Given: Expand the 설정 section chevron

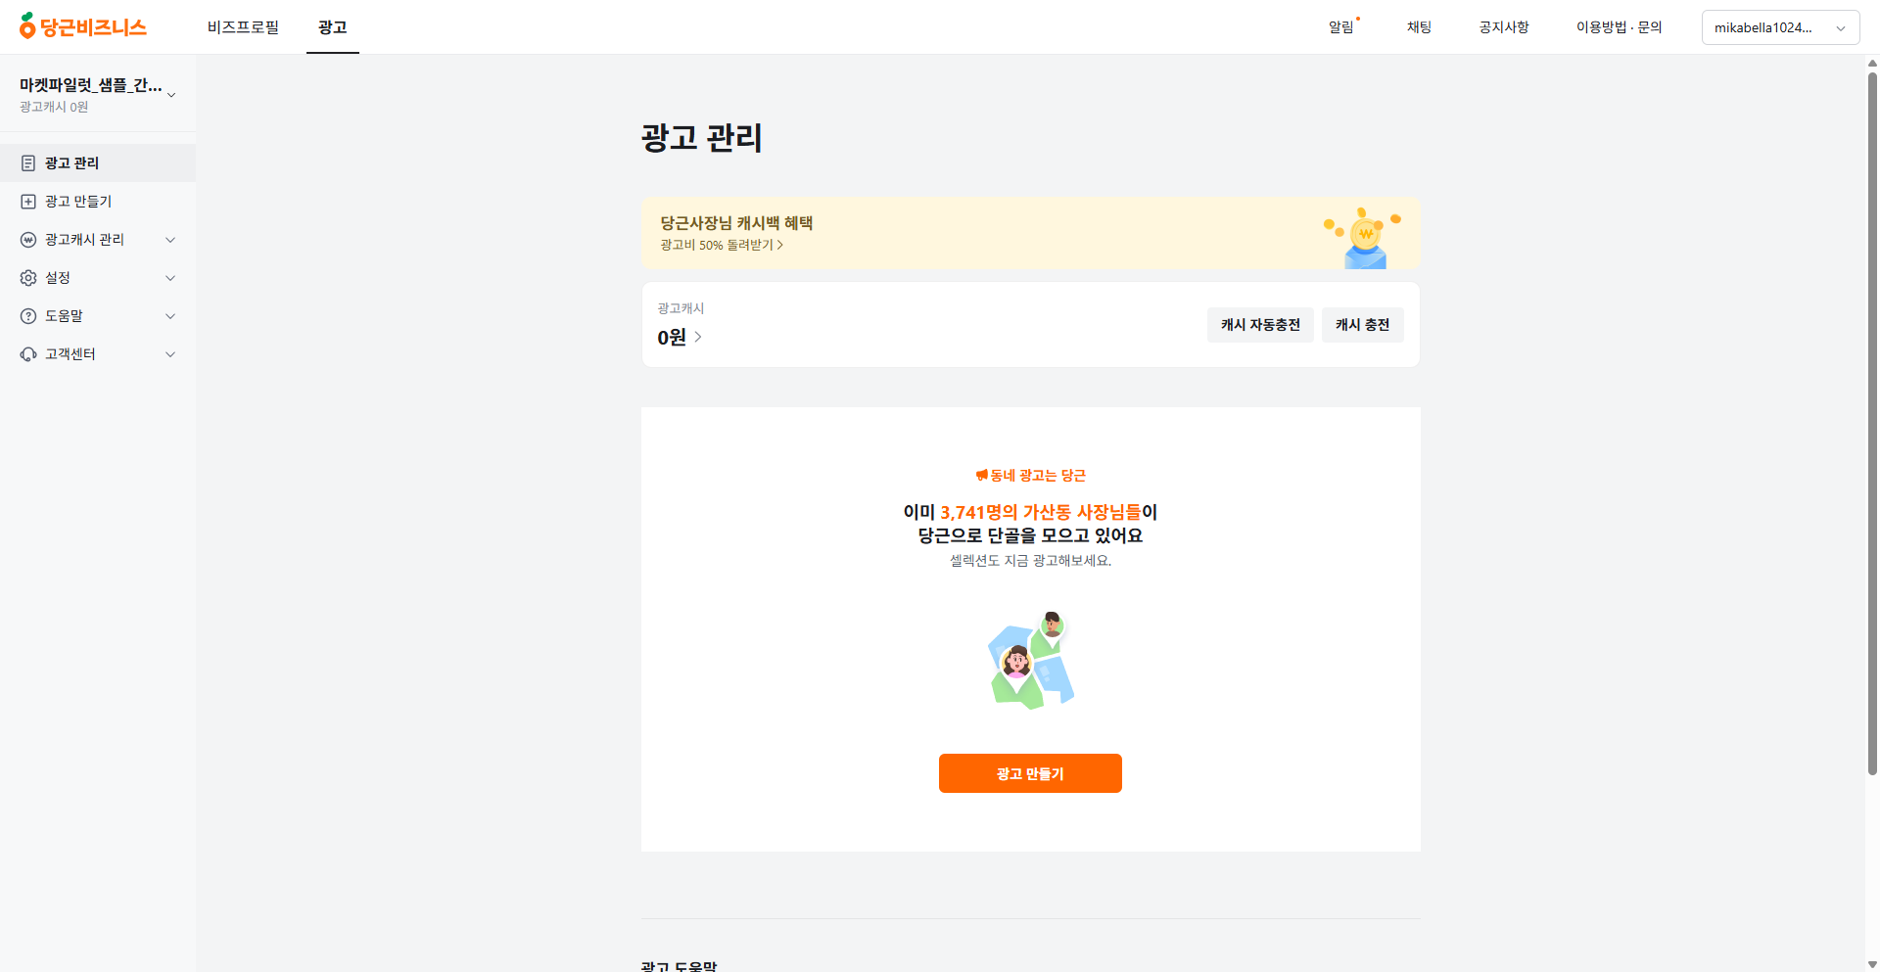Looking at the screenshot, I should (x=170, y=278).
